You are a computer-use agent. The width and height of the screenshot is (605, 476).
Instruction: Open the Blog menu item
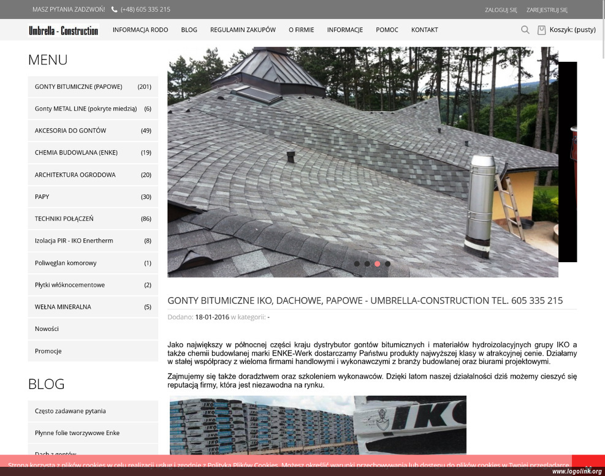pos(189,29)
